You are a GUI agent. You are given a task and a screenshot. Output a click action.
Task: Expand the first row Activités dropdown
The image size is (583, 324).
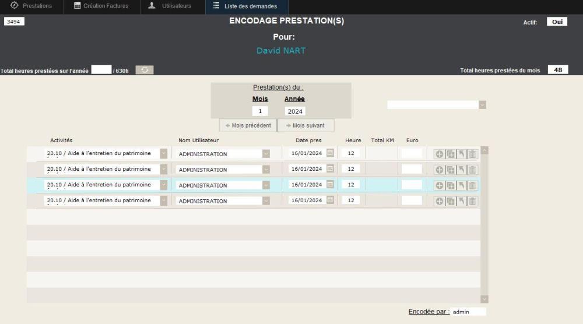(x=163, y=153)
